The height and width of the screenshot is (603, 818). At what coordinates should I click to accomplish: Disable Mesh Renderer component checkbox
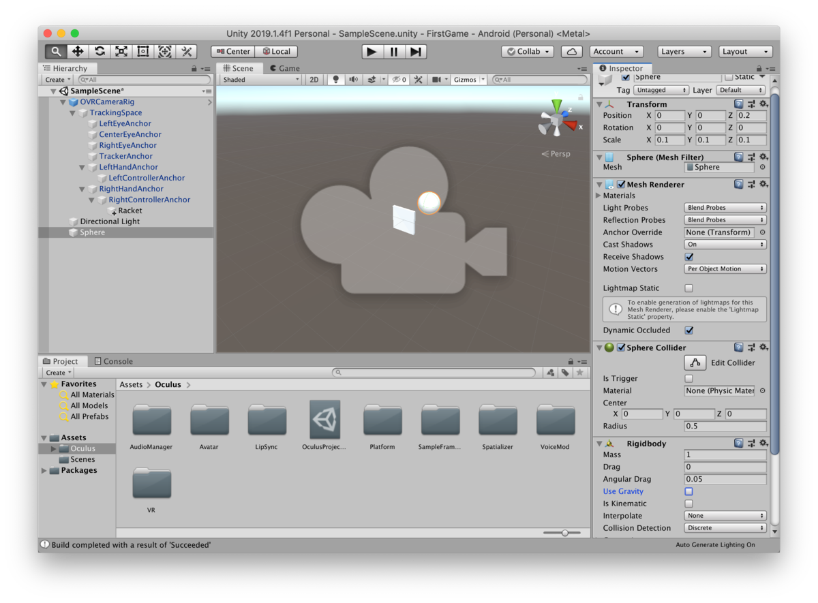click(621, 185)
